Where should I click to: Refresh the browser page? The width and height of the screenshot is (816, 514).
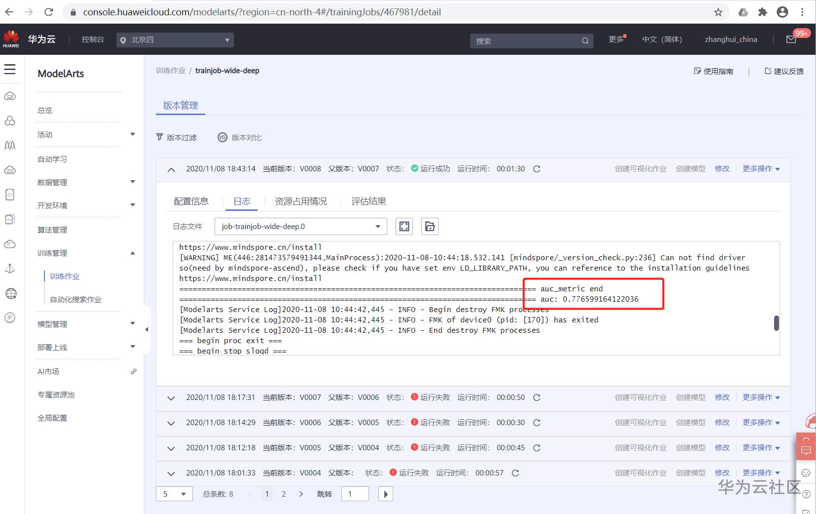(x=48, y=12)
